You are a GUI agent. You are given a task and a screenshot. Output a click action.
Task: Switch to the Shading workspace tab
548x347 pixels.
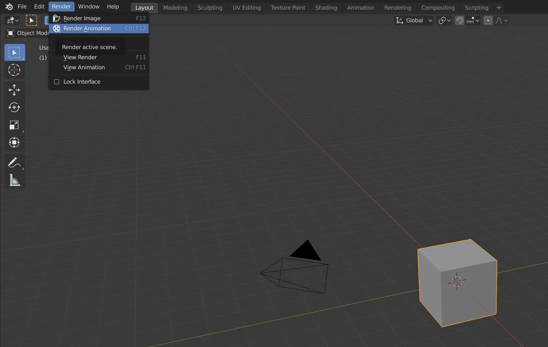[326, 7]
